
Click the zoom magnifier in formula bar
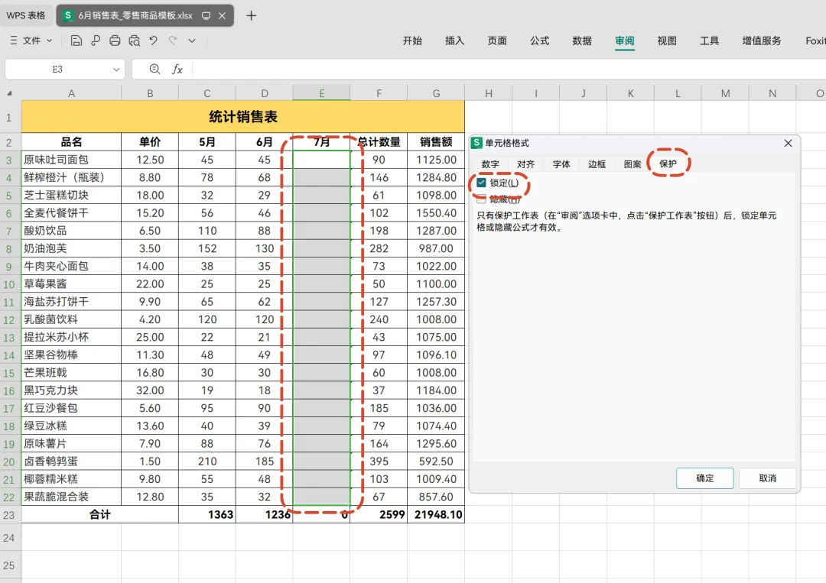click(x=154, y=69)
